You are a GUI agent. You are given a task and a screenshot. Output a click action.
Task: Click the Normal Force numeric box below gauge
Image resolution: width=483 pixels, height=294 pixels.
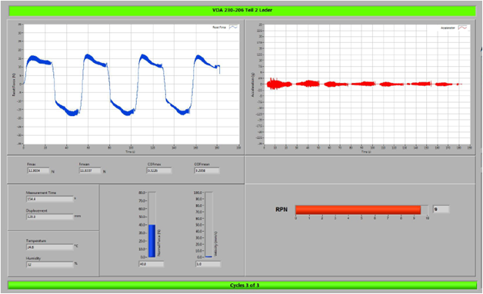(152, 264)
